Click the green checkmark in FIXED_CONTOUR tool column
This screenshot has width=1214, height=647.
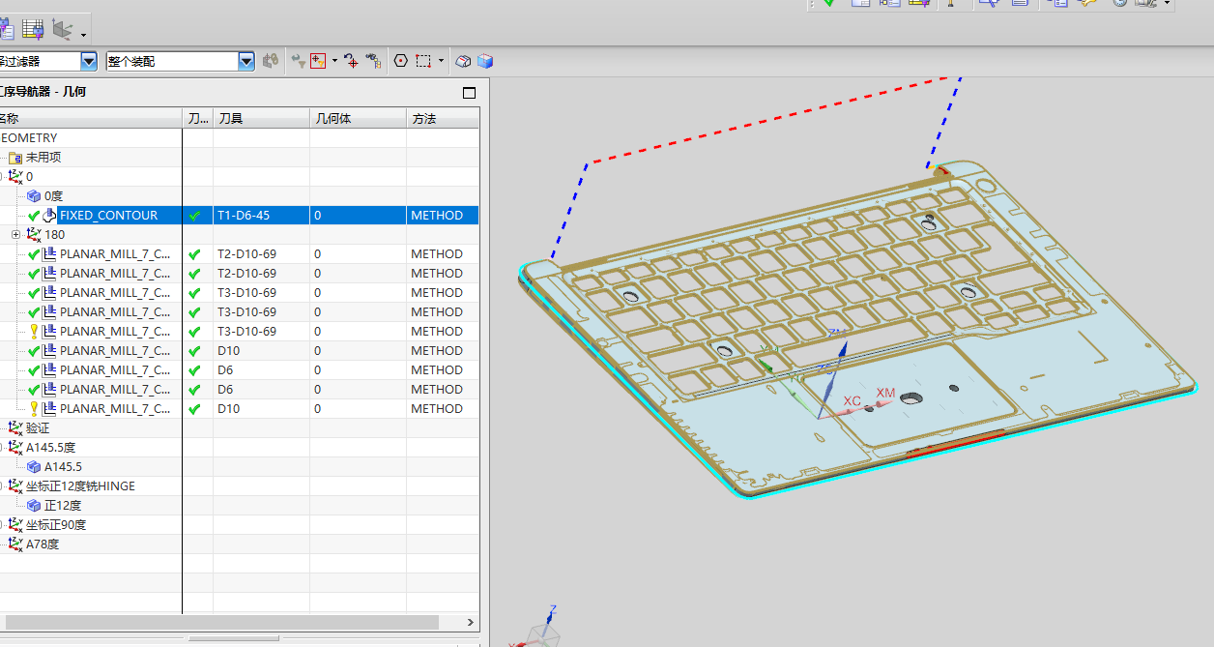[x=195, y=216]
